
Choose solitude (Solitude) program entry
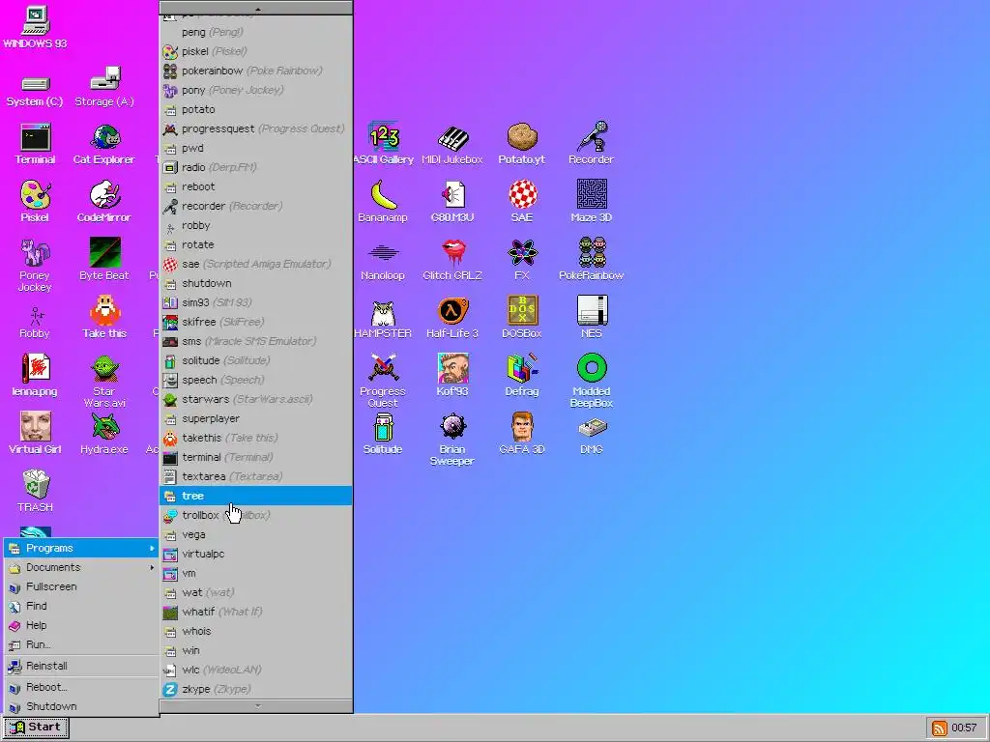tap(255, 360)
